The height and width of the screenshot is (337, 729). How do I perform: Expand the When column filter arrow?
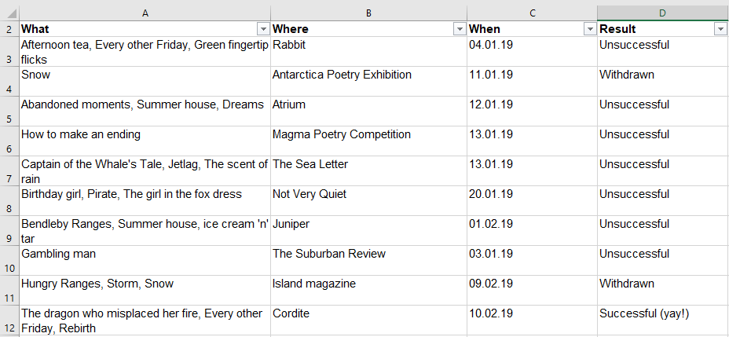click(589, 29)
